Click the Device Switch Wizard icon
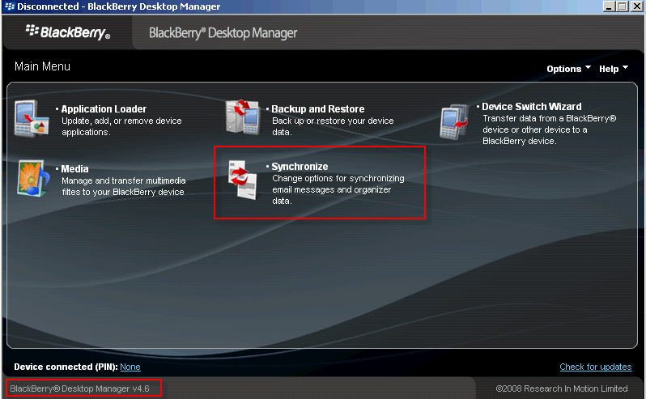 click(454, 122)
